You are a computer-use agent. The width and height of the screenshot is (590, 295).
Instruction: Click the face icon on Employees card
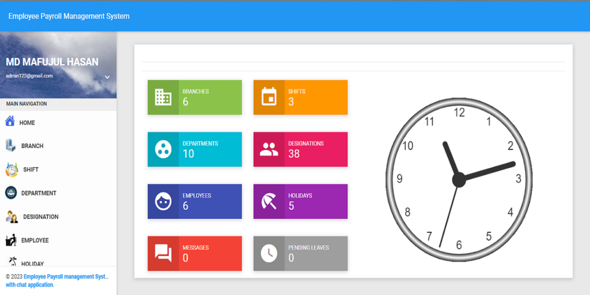click(x=163, y=202)
